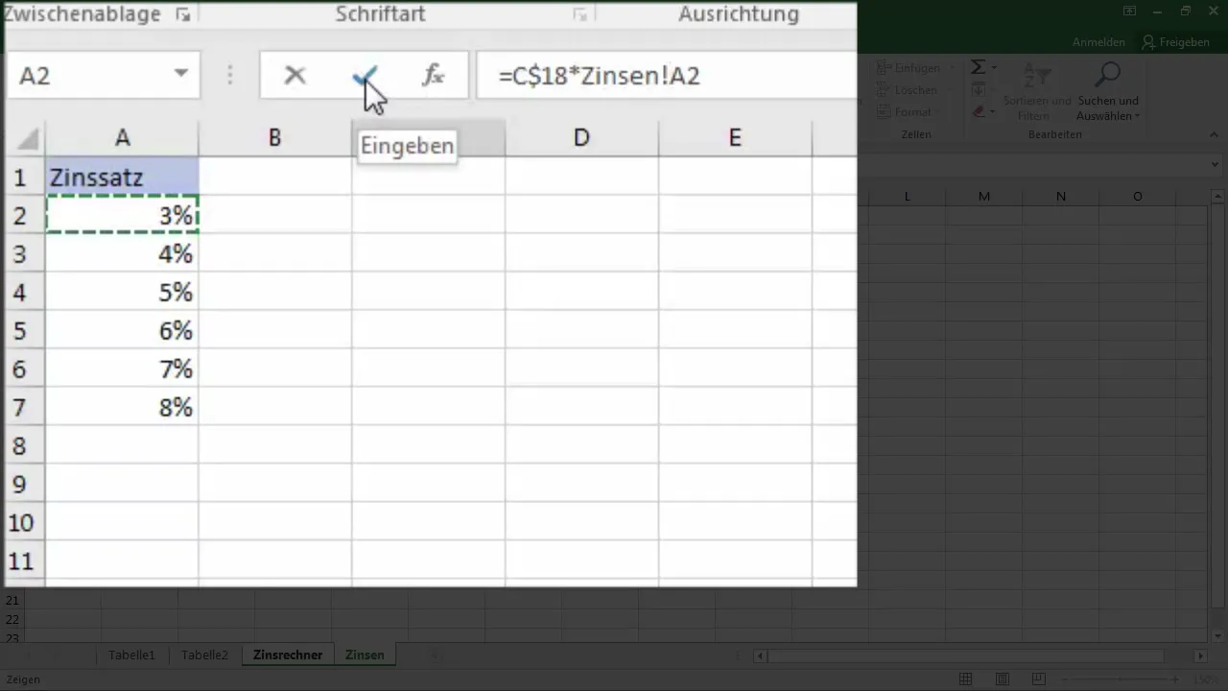The image size is (1228, 691).
Task: Click the cell containing 3%
Action: tap(122, 216)
